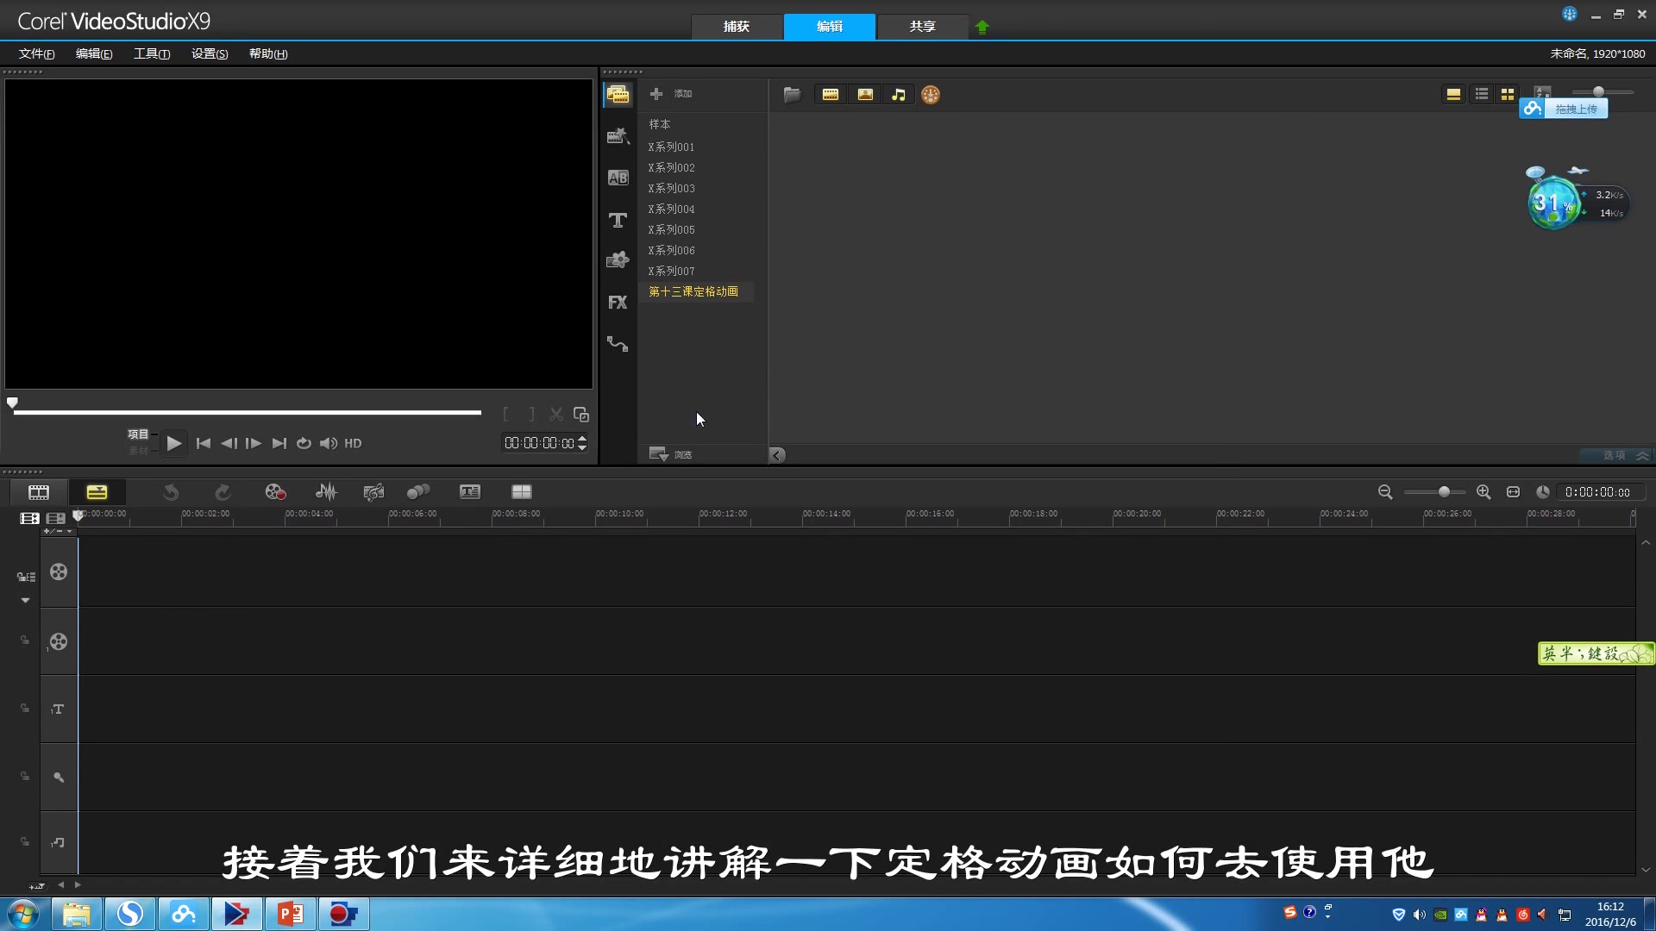Click the import media files folder icon

coord(792,95)
